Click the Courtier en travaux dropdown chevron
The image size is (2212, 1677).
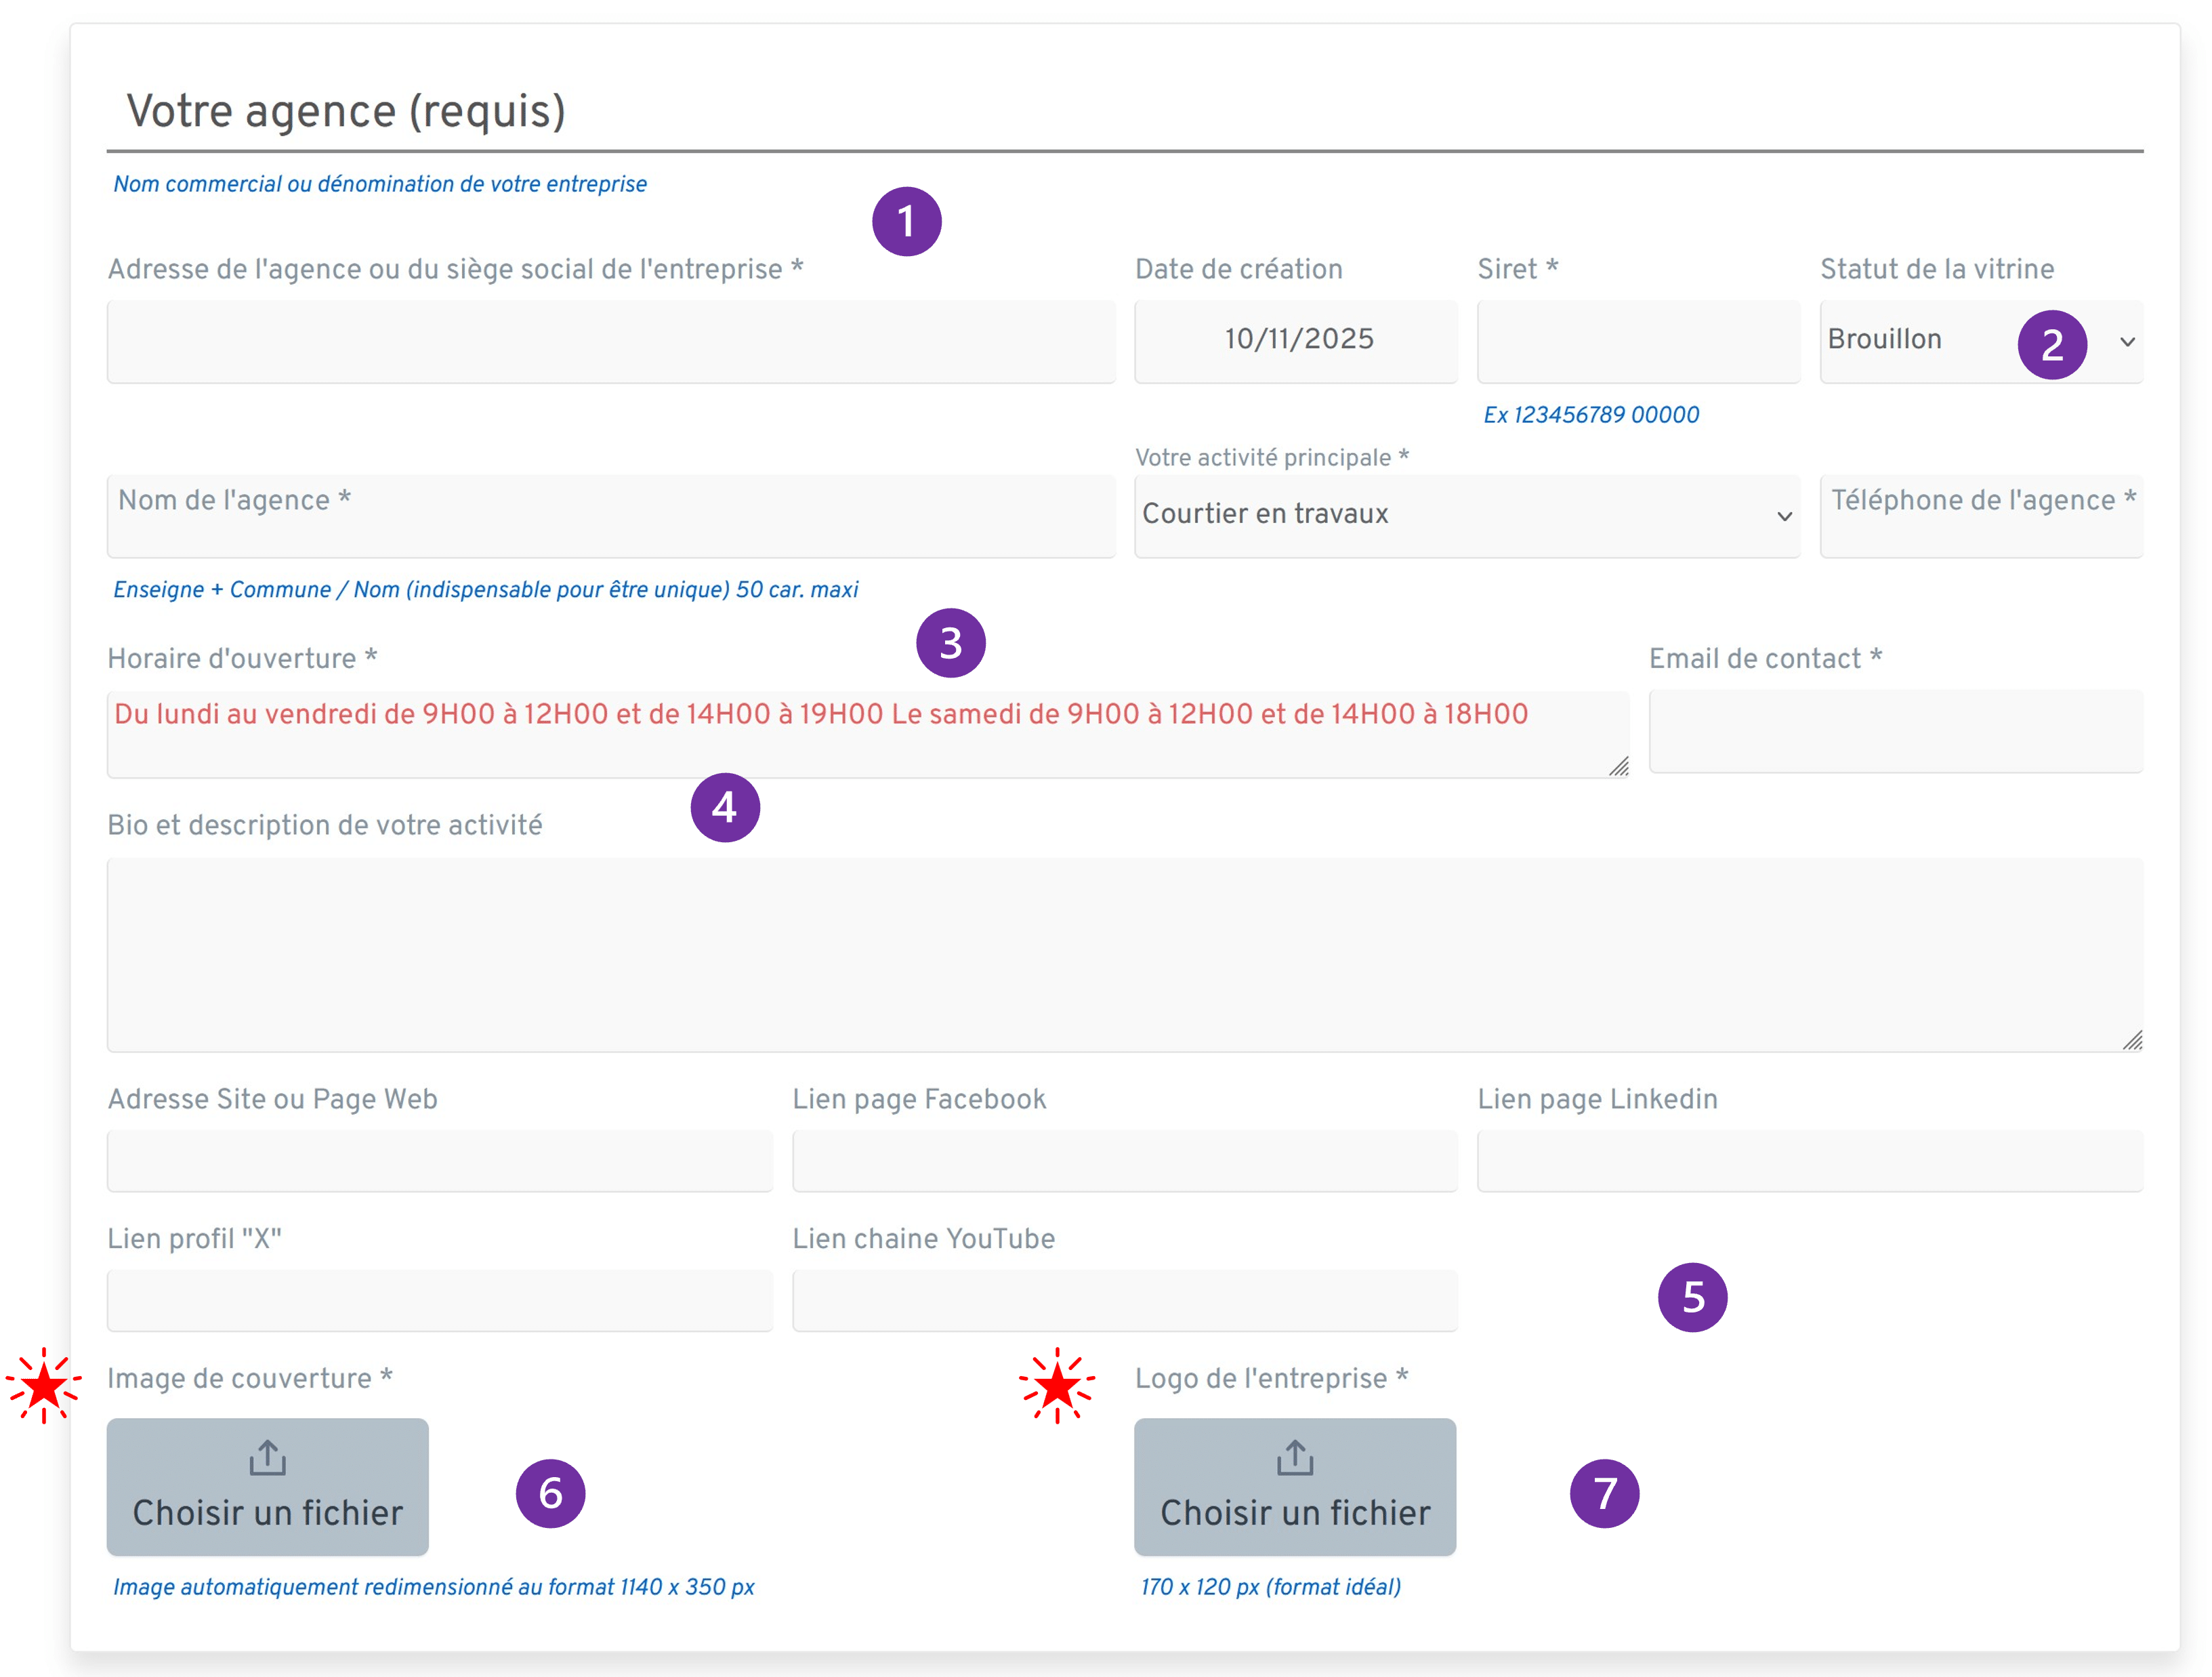(x=1784, y=516)
